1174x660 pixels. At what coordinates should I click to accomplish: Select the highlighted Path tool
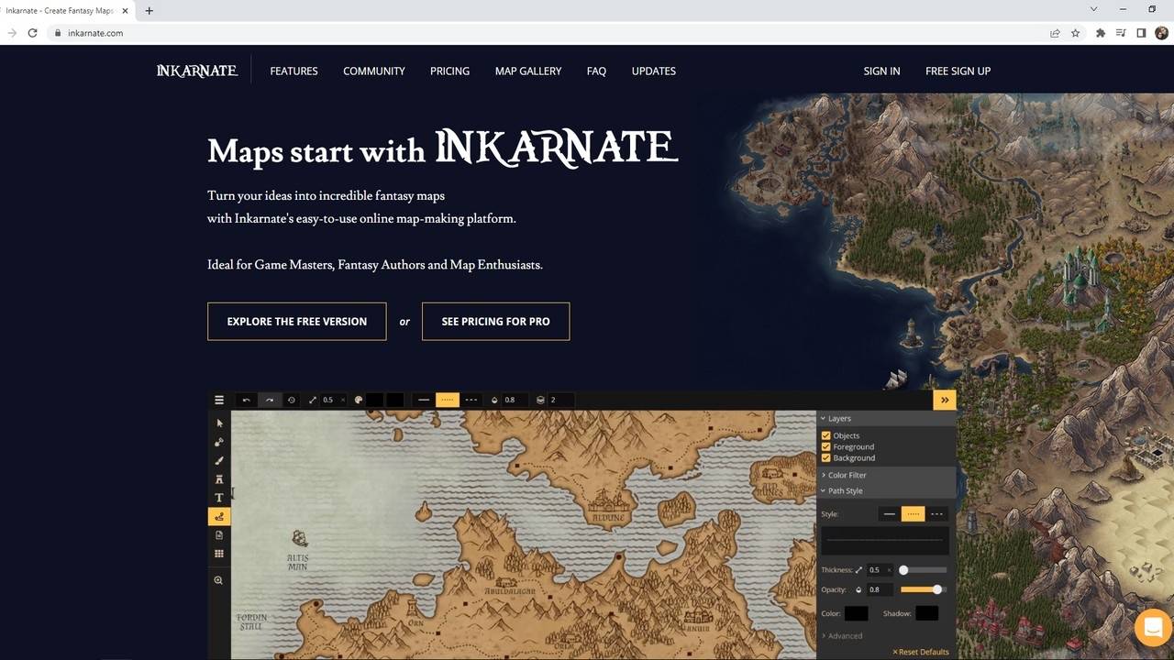(219, 516)
